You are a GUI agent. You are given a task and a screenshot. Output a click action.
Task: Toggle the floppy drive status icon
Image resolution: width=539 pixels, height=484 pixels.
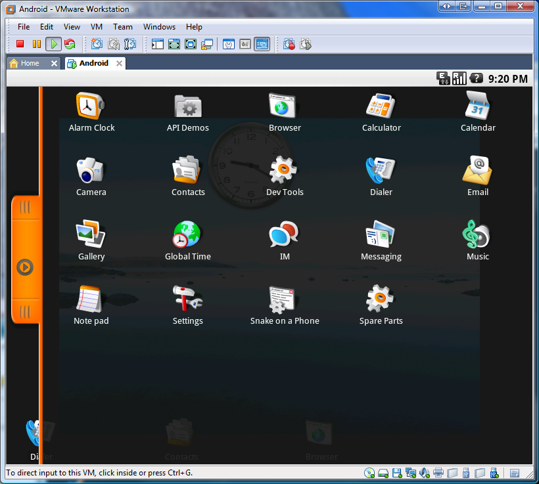click(x=397, y=473)
